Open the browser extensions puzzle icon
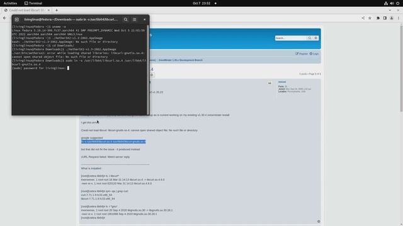The image size is (403, 226). click(x=378, y=18)
